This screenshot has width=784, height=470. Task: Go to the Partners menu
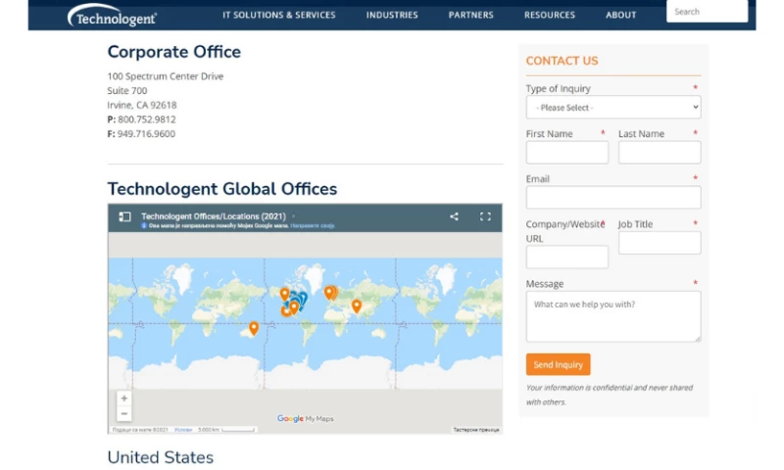(470, 15)
